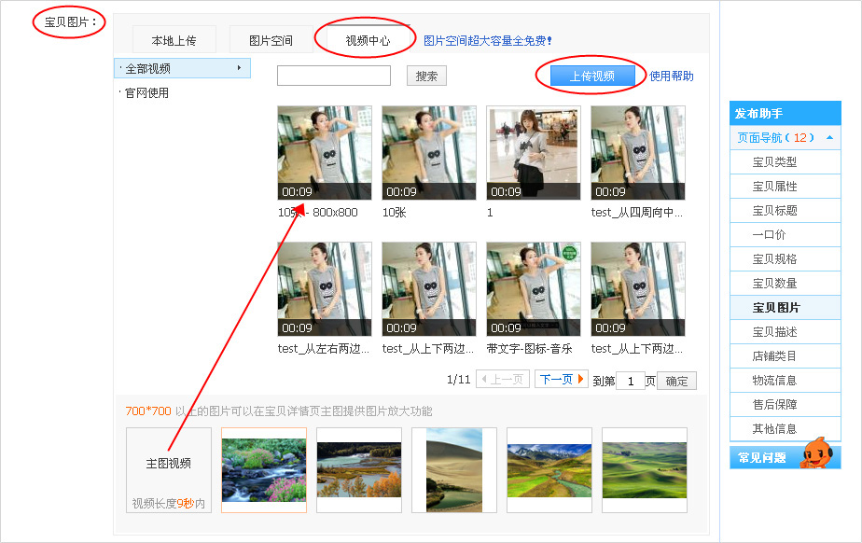This screenshot has height=543, width=862.
Task: Switch to the 本地上传 tab
Action: click(x=174, y=39)
